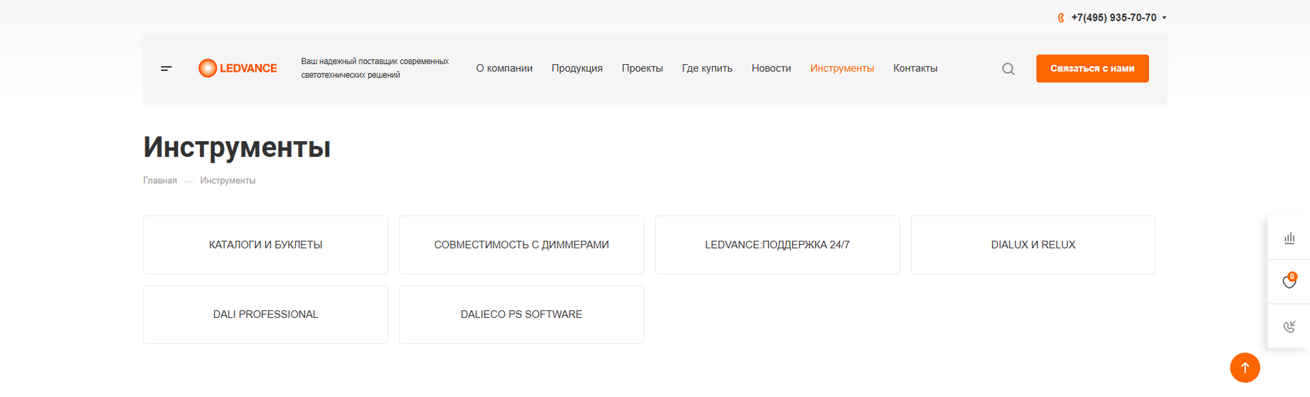Open the Где купить menu item
The width and height of the screenshot is (1310, 397).
point(707,68)
